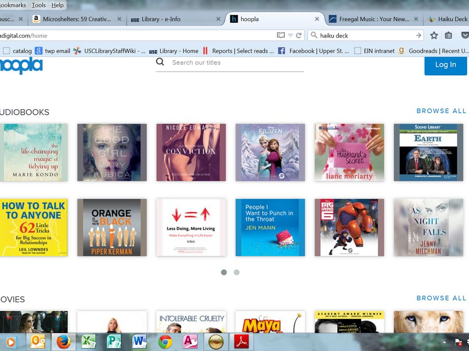Show hidden system tray icons arrow
The image size is (469, 351).
tap(444, 342)
